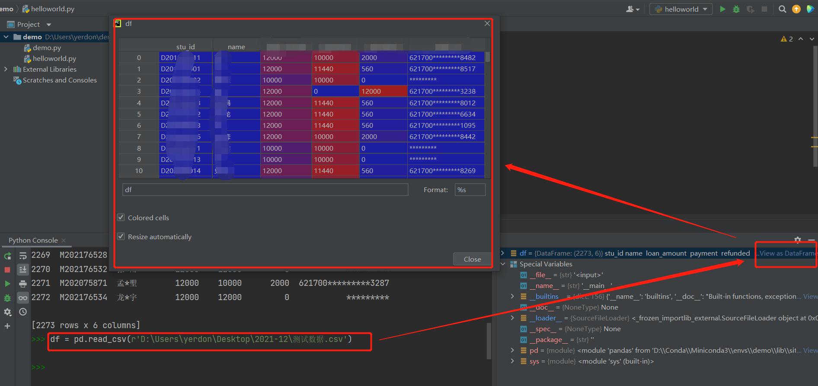The width and height of the screenshot is (818, 386).
Task: Toggle Resize automatically checkbox
Action: click(121, 237)
